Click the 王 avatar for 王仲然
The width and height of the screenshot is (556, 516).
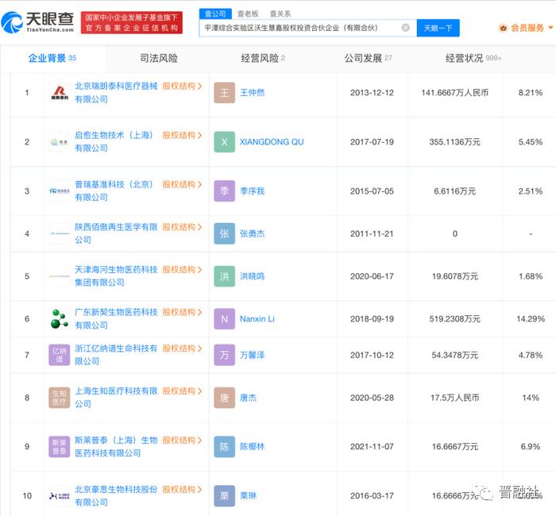point(225,93)
